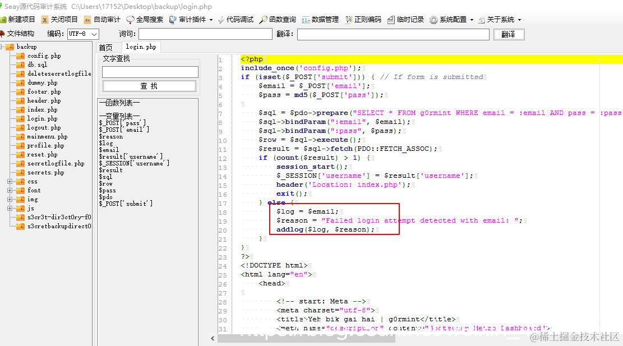Switch to the 首页 tab
The width and height of the screenshot is (623, 346).
tap(105, 47)
